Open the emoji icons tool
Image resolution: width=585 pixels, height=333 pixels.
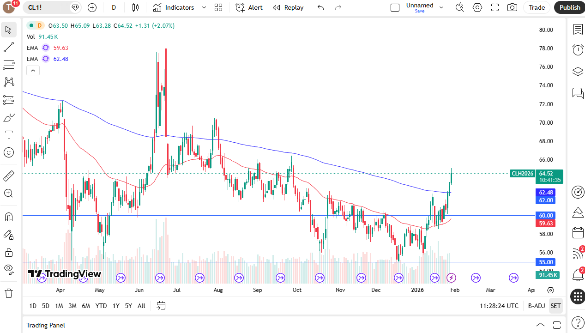8,152
